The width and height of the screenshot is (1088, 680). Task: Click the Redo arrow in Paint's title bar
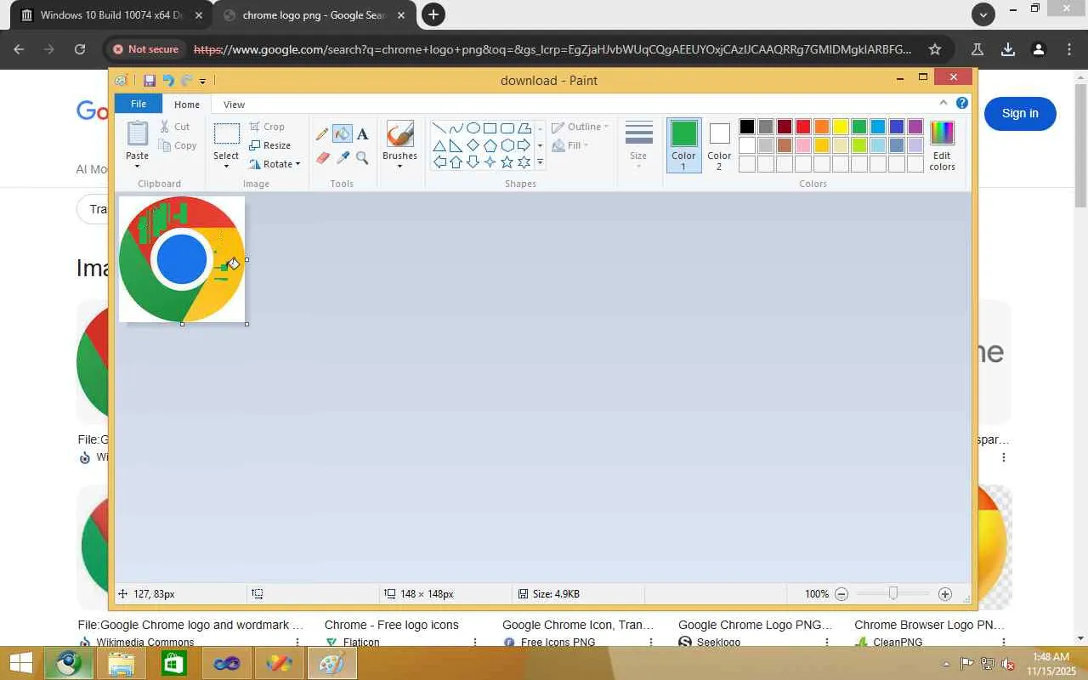click(186, 81)
